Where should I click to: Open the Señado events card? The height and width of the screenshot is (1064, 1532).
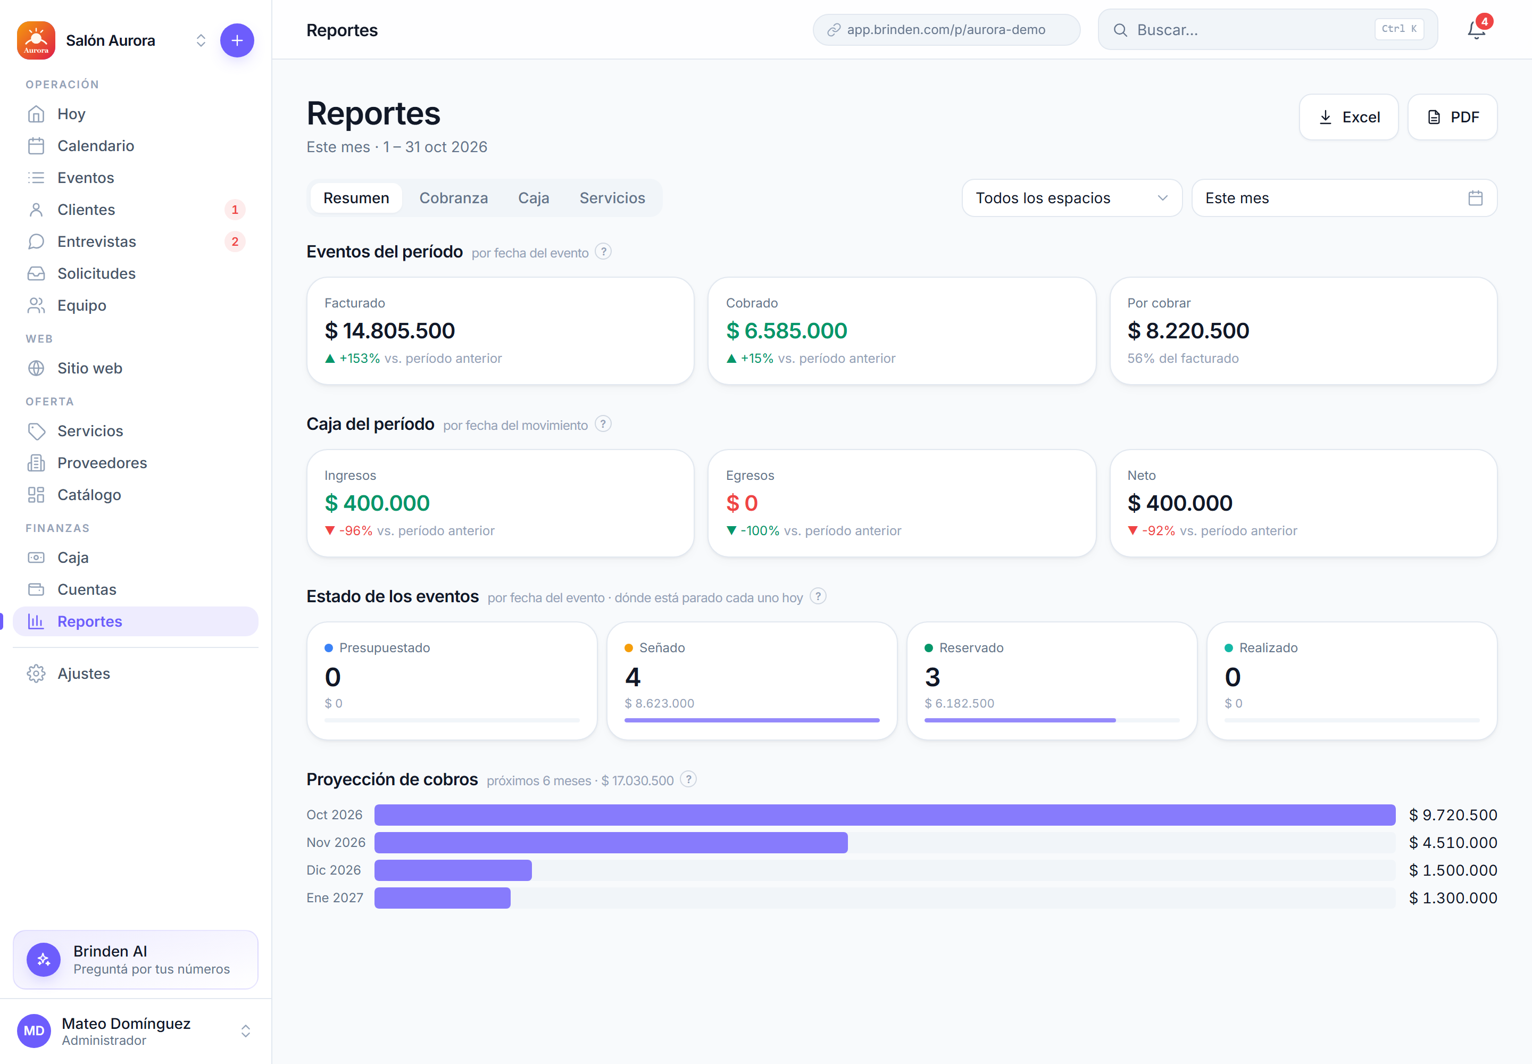click(751, 680)
